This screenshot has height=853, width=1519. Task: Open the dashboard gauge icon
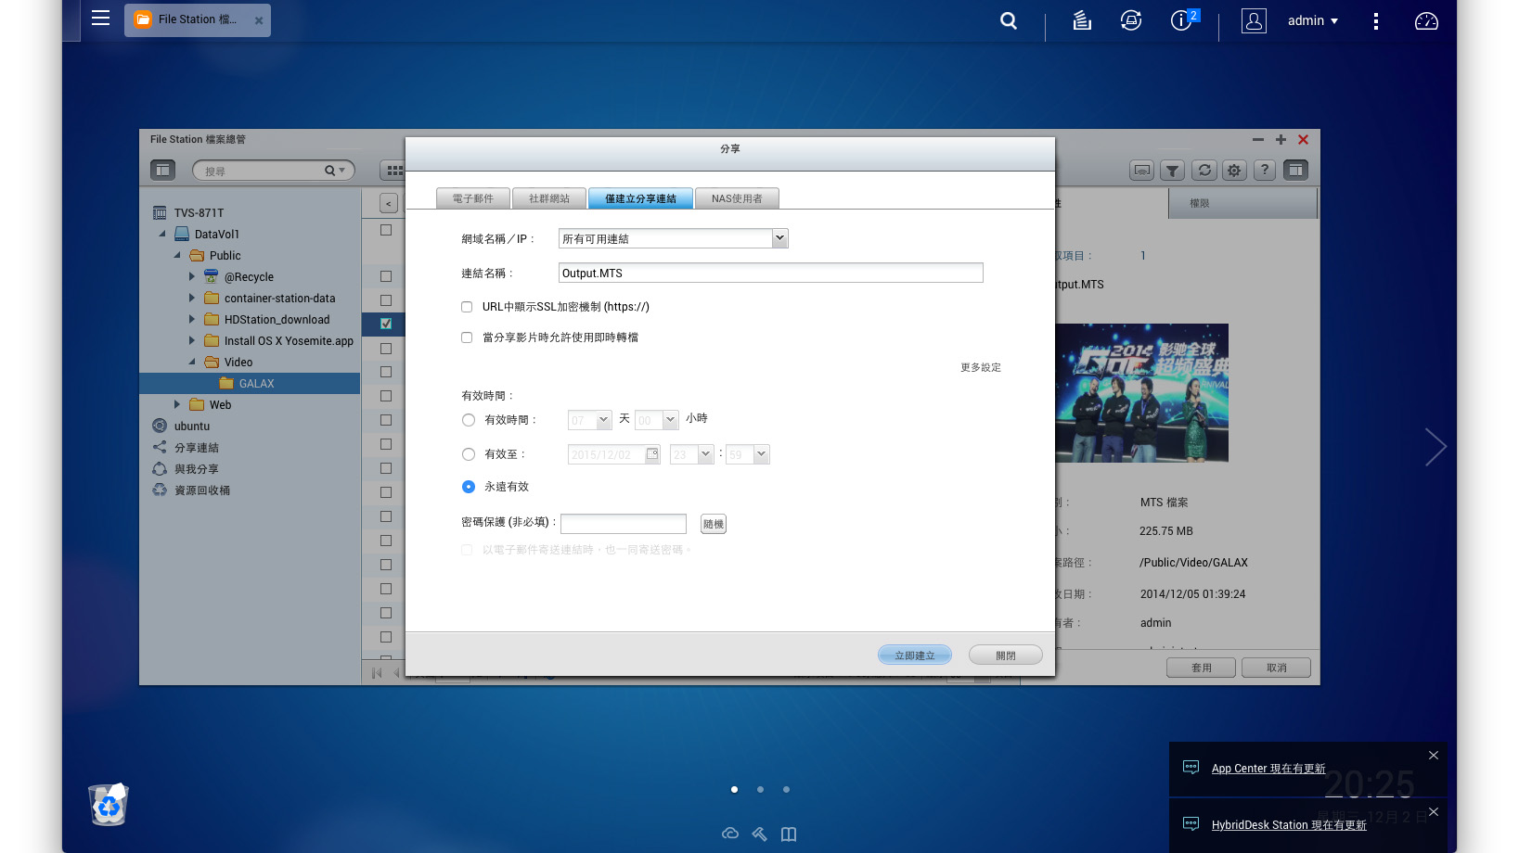(x=1426, y=20)
